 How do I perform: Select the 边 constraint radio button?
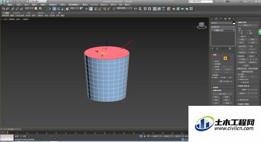[x=247, y=31]
